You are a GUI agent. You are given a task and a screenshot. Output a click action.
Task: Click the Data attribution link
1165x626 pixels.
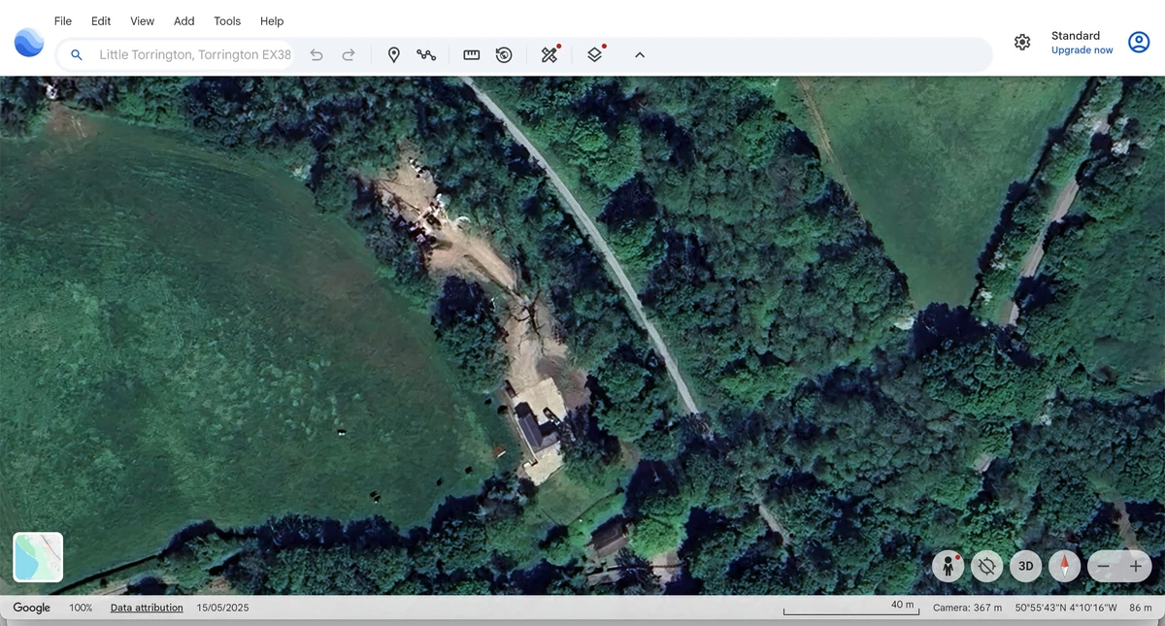click(147, 608)
